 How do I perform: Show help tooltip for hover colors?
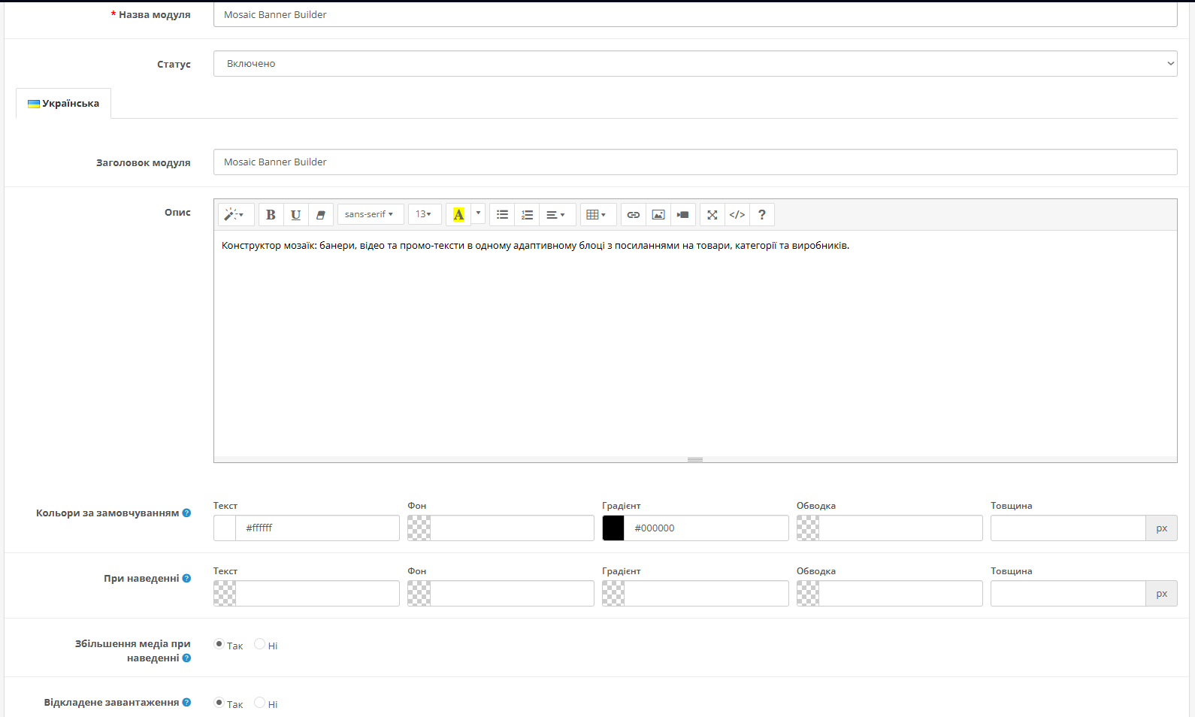(186, 579)
